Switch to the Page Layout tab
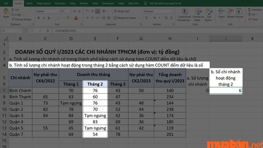Viewport: 263px width, 148px height. click(x=44, y=3)
